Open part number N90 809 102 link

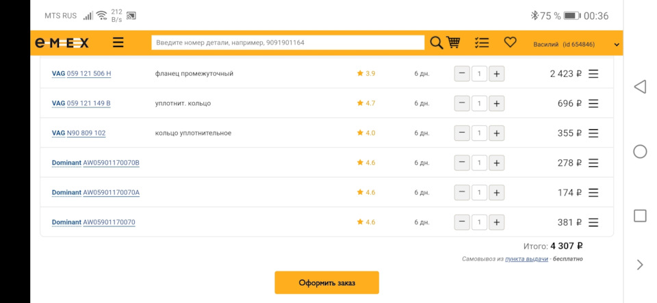click(x=86, y=133)
